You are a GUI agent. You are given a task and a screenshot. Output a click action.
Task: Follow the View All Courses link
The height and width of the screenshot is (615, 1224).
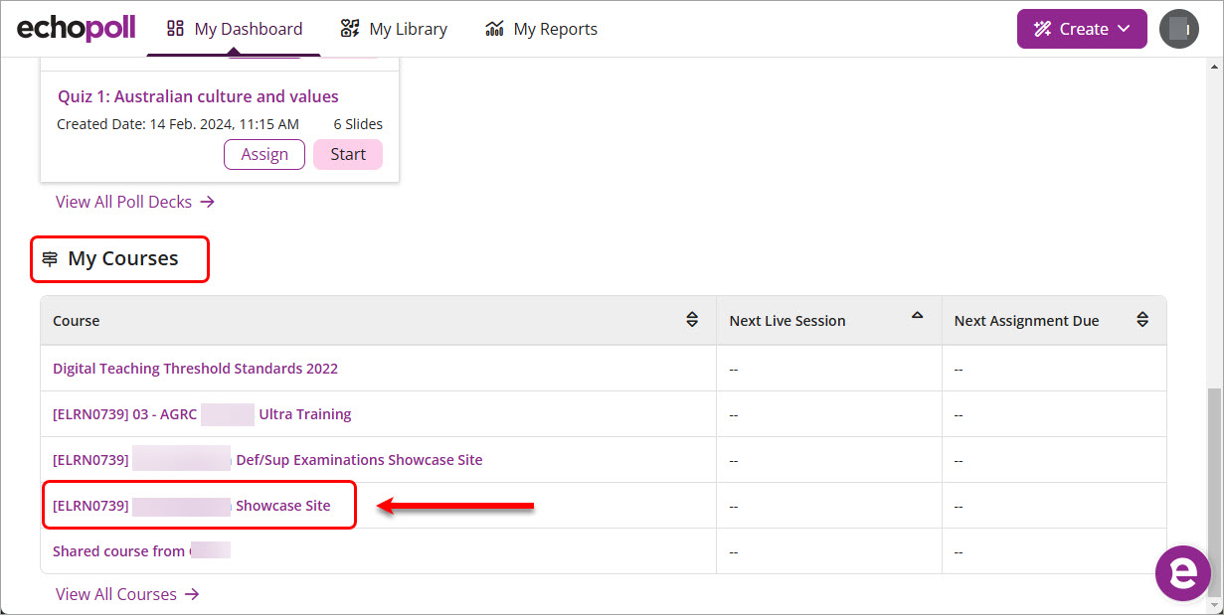(127, 594)
